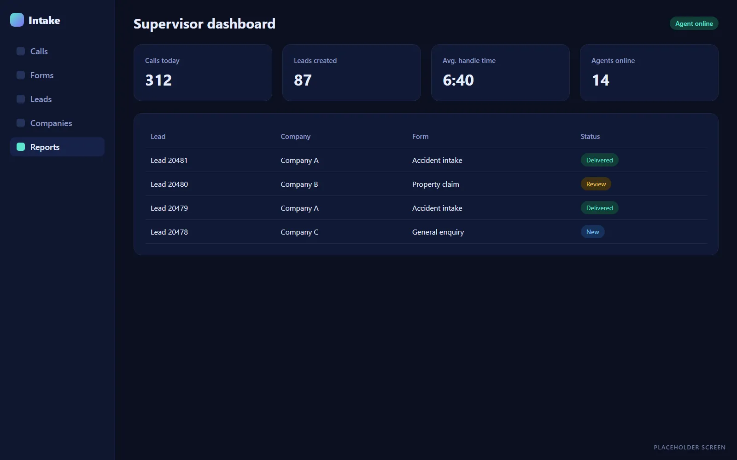Go to the Forms page

(x=57, y=75)
